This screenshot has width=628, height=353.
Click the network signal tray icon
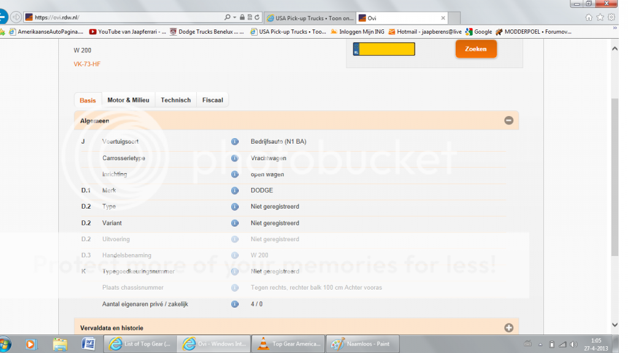click(563, 344)
